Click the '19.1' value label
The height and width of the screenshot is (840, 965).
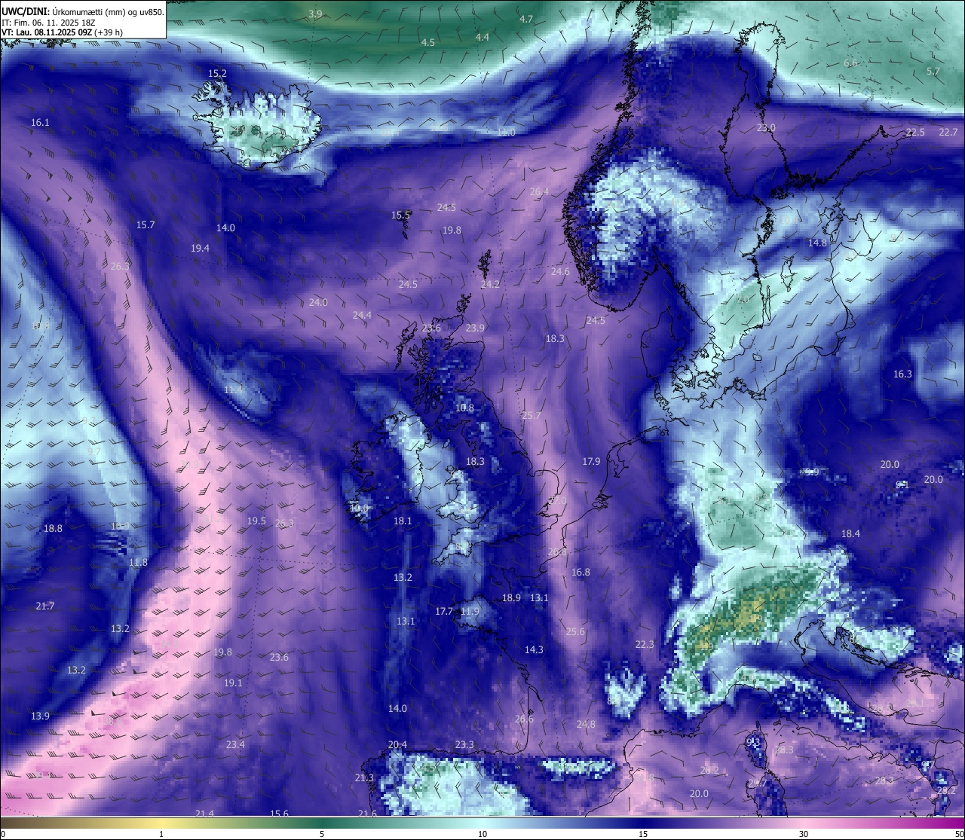(x=233, y=683)
